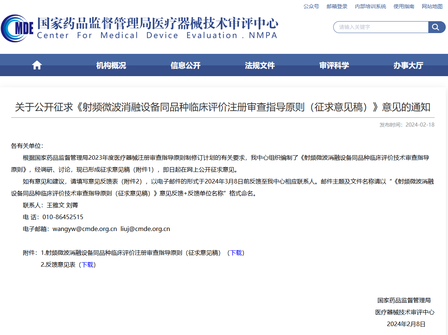448x335 pixels.
Task: Click the site title 国家药品监督管理局医疗器械技术审评中心
Action: tap(157, 23)
